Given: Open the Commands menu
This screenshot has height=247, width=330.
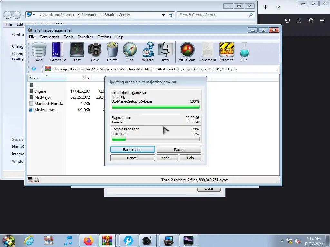Looking at the screenshot, I should (49, 37).
